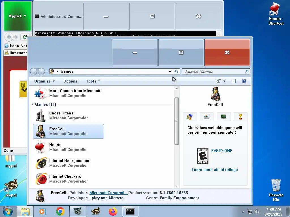Open the first tab in FreeCell preview pane
The image size is (290, 217).
click(189, 117)
